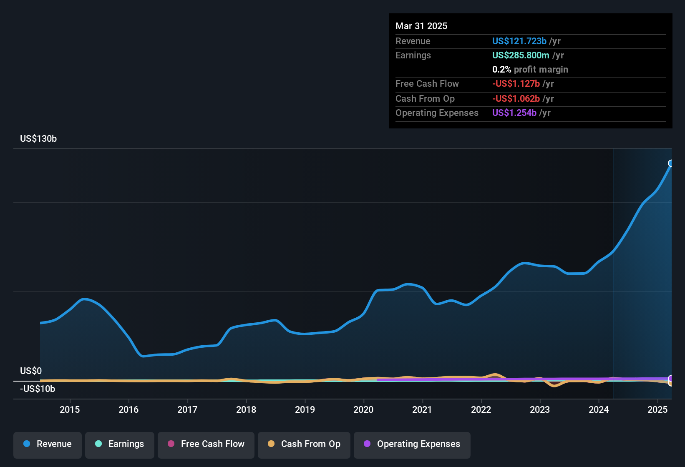Click the Revenue endpoint marker on the chart
Screen dimensions: 685x467
pyautogui.click(x=671, y=163)
